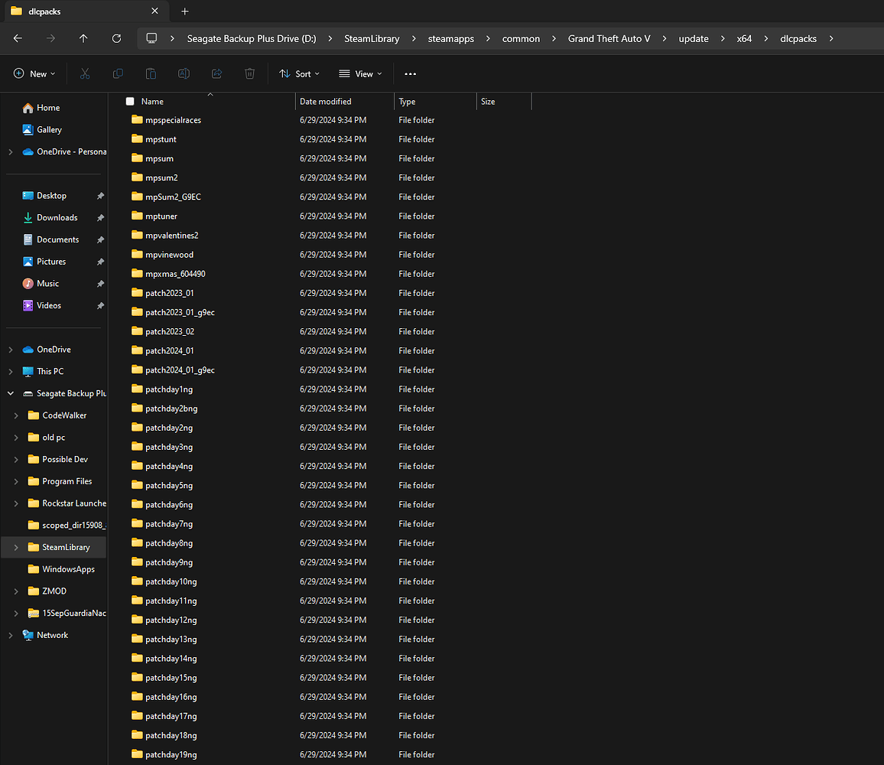
Task: Refresh the folder view
Action: click(x=115, y=38)
